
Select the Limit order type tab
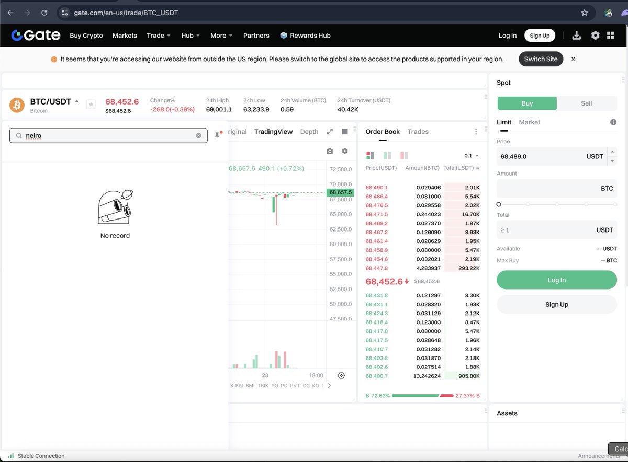pos(504,122)
